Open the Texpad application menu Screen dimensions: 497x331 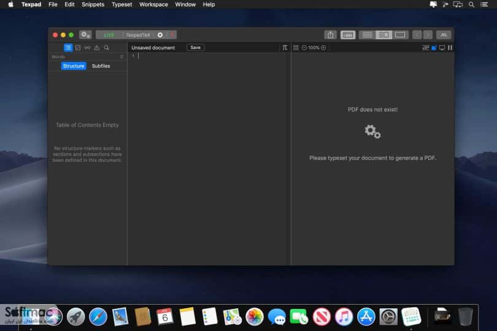tap(31, 4)
